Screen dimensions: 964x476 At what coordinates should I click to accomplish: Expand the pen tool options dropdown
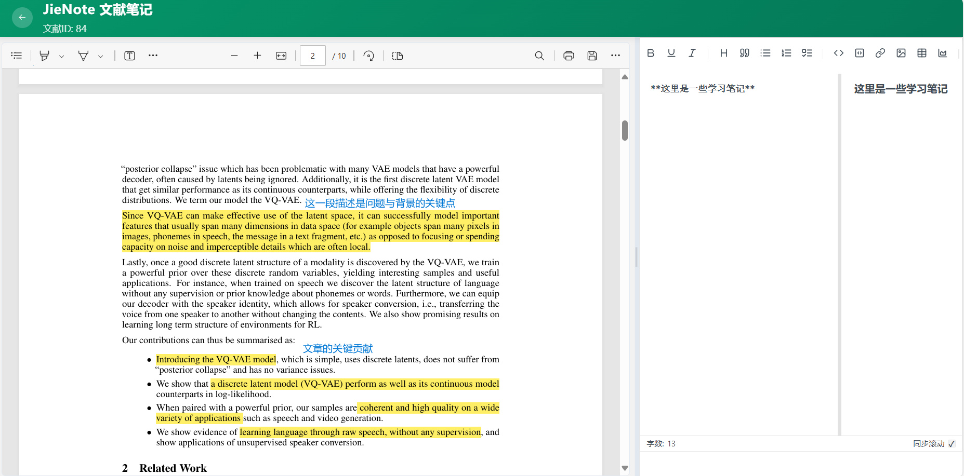click(100, 56)
